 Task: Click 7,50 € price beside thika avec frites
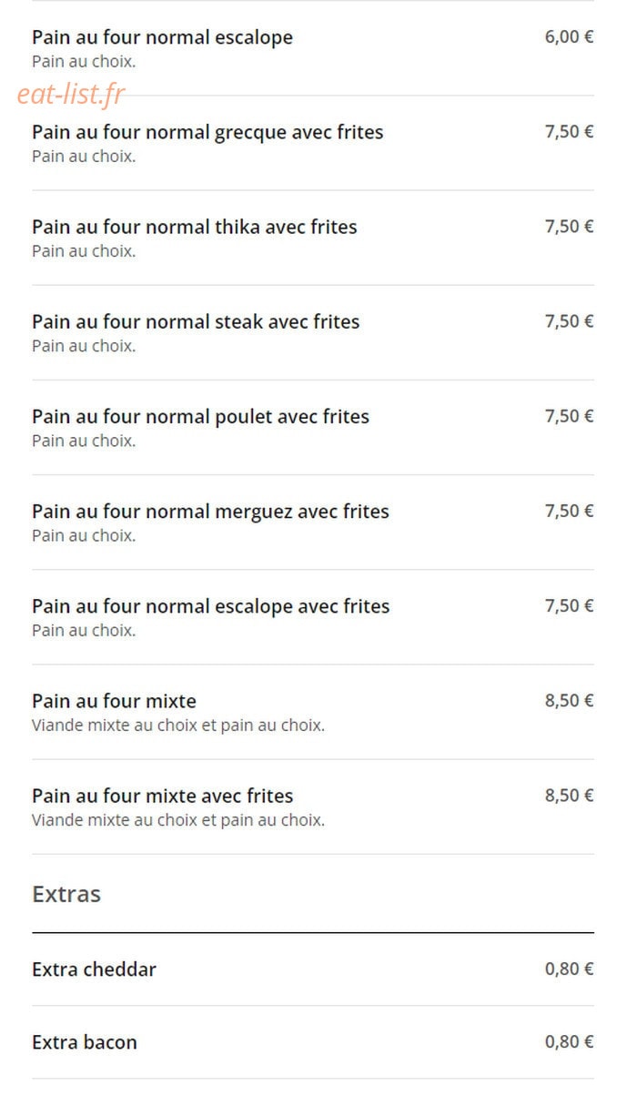pyautogui.click(x=570, y=227)
